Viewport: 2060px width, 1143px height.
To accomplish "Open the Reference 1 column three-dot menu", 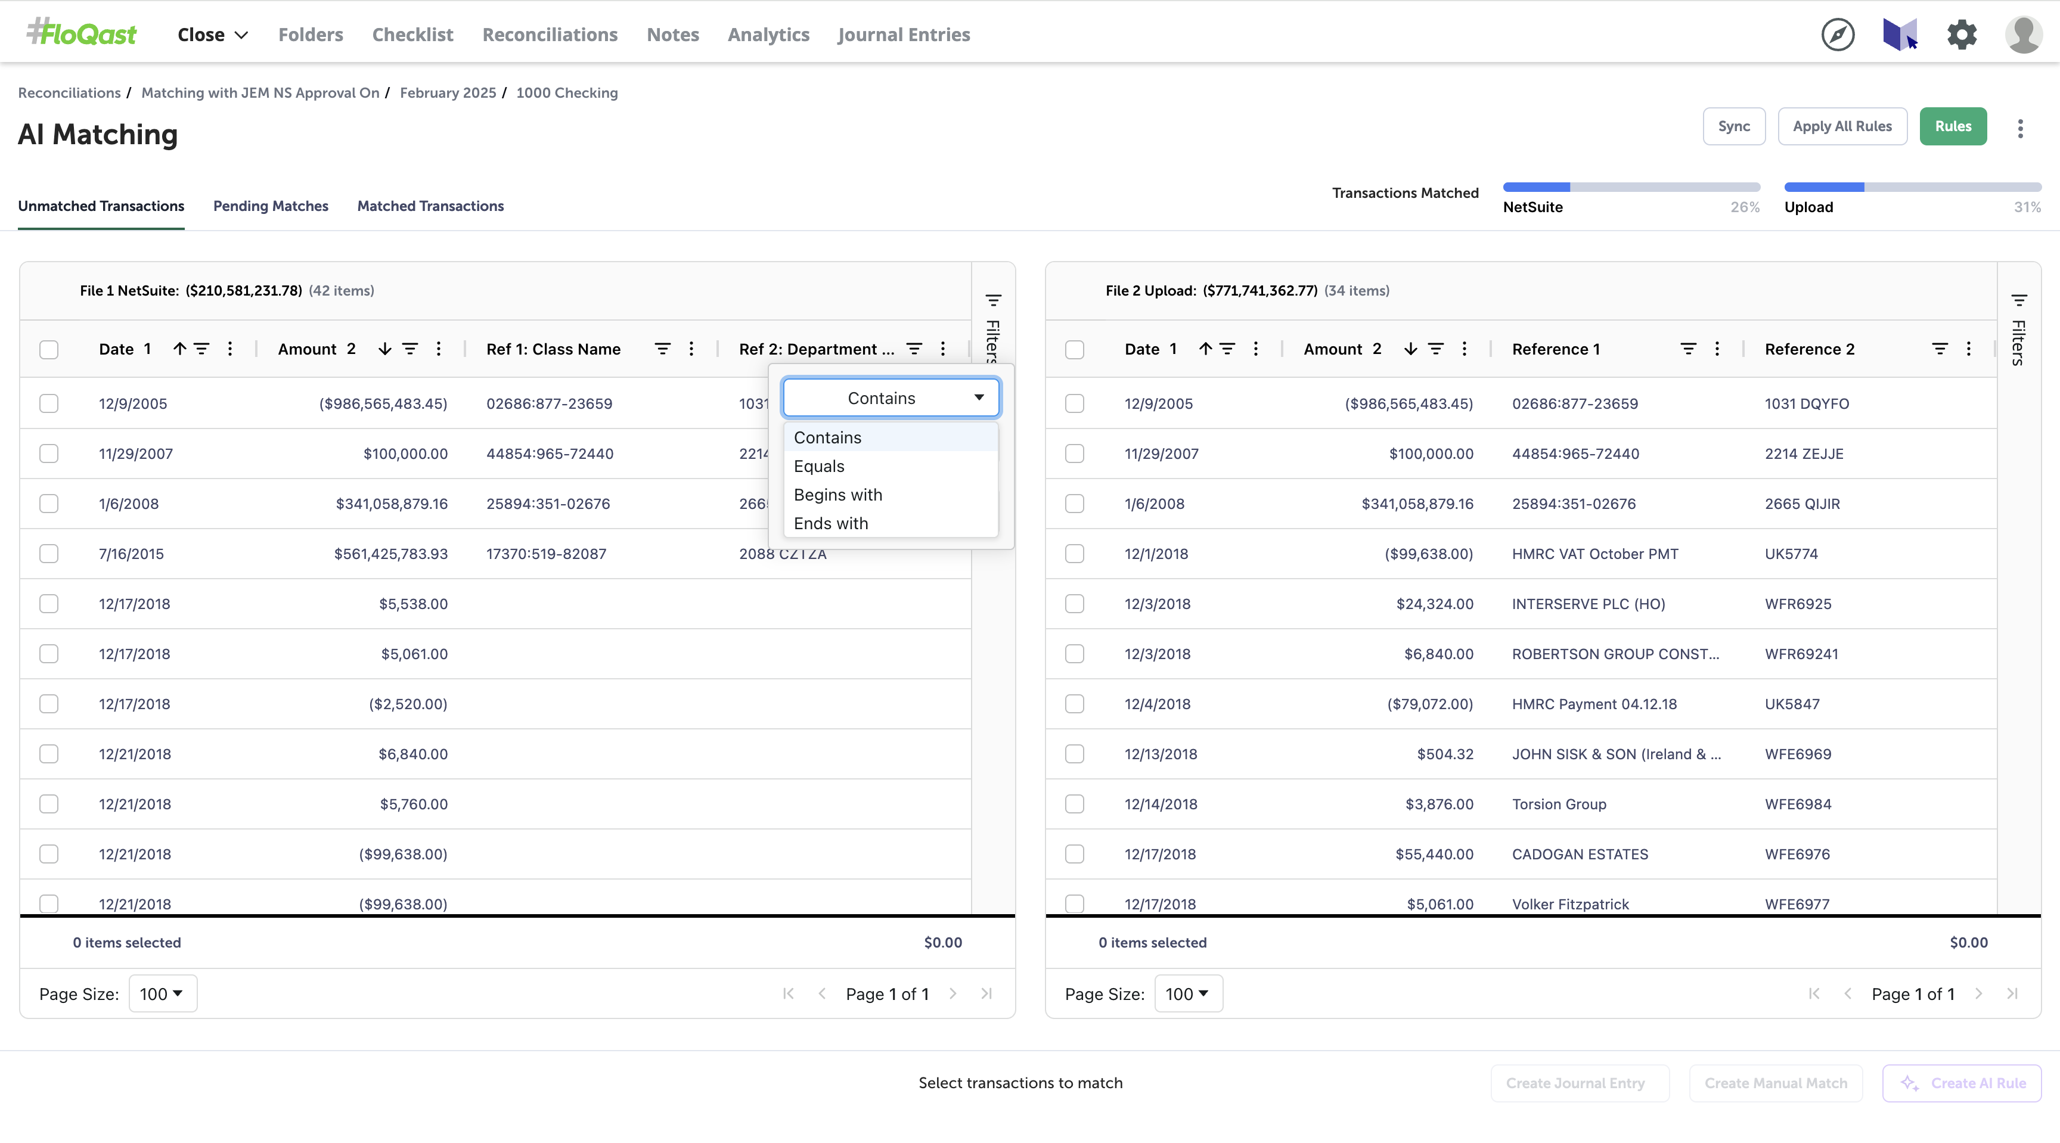I will 1717,349.
